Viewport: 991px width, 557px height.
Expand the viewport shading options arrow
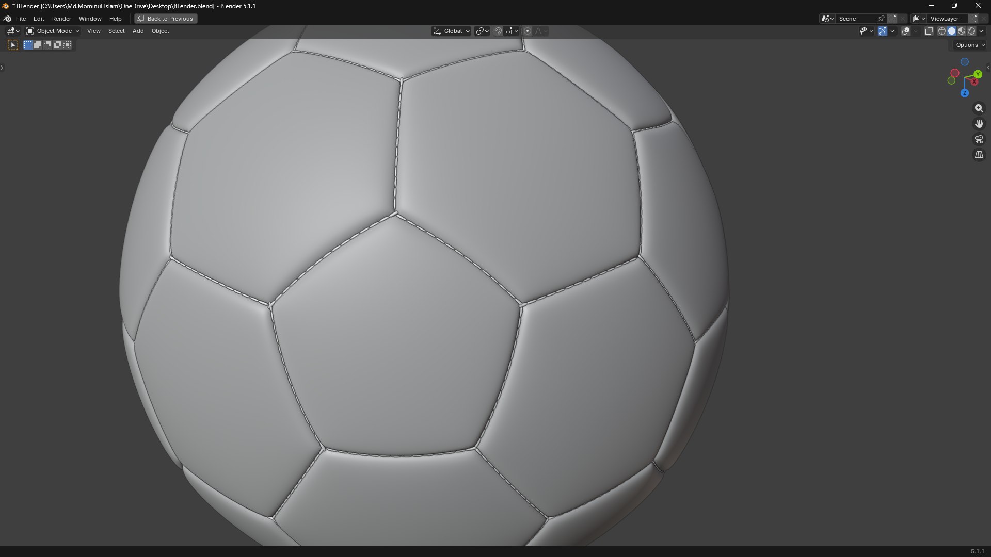point(981,31)
